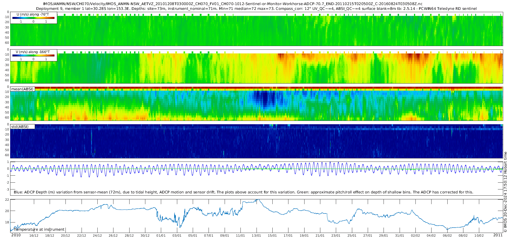Click the -3 tick on depth variation axis

pyautogui.click(x=8, y=189)
